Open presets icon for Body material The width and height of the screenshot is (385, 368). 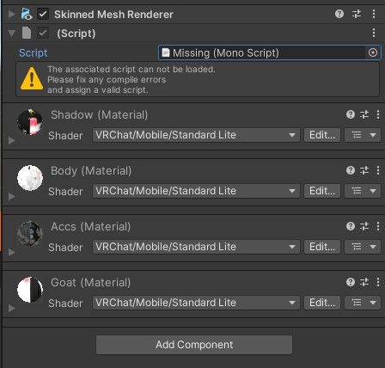click(364, 170)
